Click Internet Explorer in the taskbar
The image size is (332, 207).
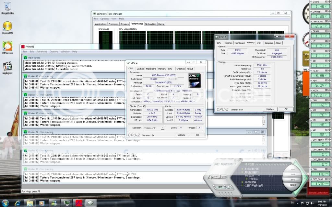18,203
